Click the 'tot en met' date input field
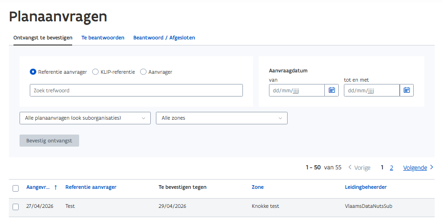Viewport: 443px width, 219px height. point(371,90)
